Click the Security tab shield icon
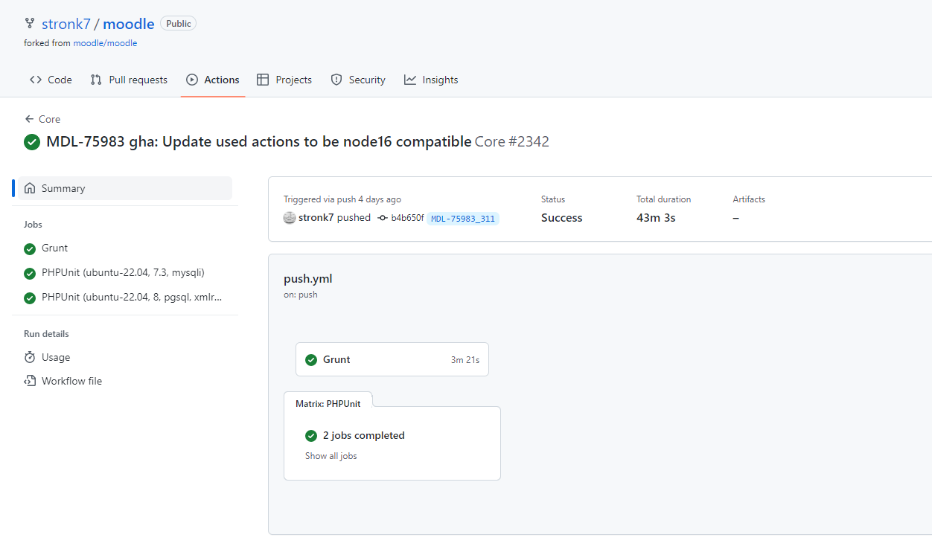This screenshot has height=546, width=932. [336, 80]
